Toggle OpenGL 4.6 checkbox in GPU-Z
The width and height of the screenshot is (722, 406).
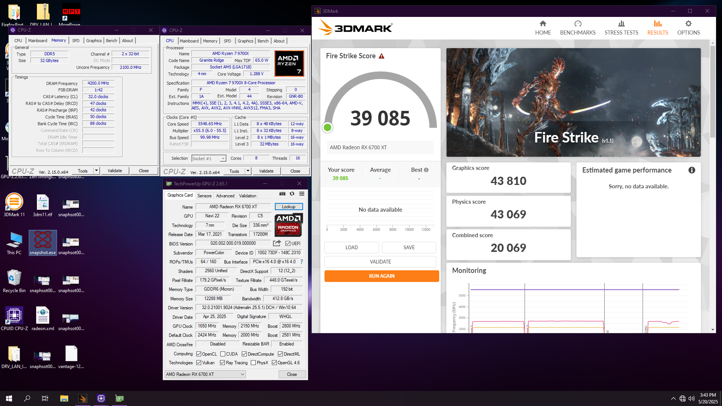(274, 363)
